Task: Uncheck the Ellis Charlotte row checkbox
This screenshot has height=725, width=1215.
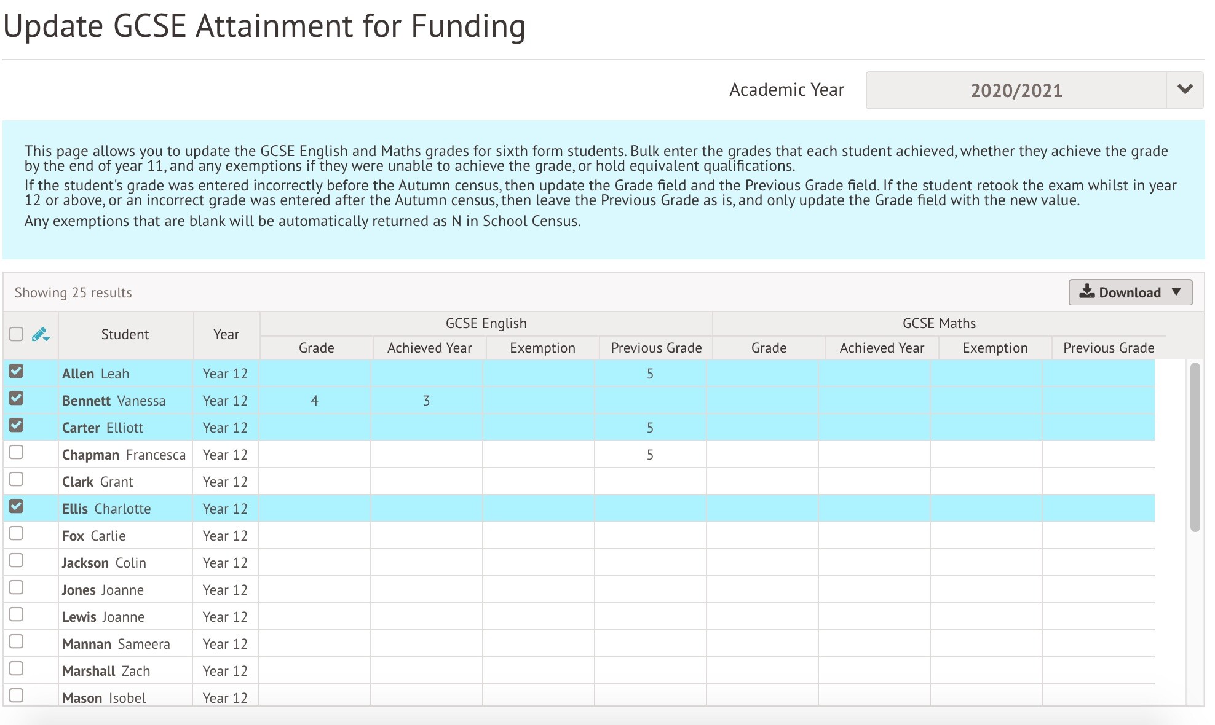Action: [17, 506]
